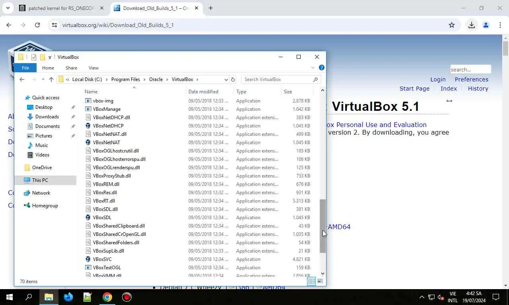Open the action center notification icon
The height and width of the screenshot is (305, 509).
coord(496,297)
